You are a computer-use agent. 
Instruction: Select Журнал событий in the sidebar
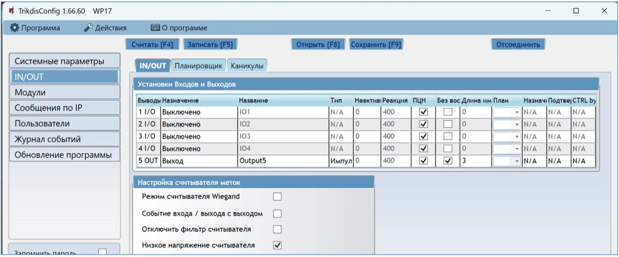64,139
